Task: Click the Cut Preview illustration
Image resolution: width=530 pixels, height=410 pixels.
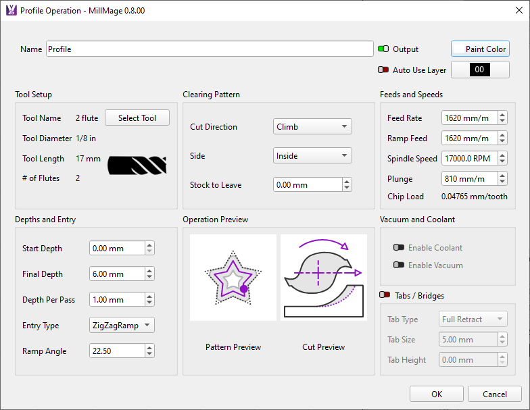Action: point(324,277)
